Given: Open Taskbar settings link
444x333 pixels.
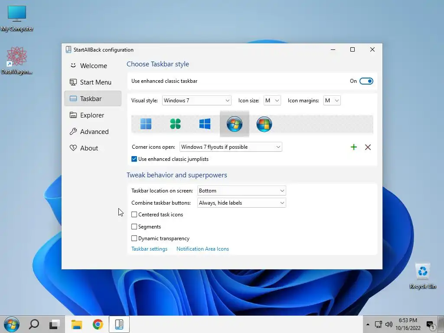Looking at the screenshot, I should (x=149, y=249).
